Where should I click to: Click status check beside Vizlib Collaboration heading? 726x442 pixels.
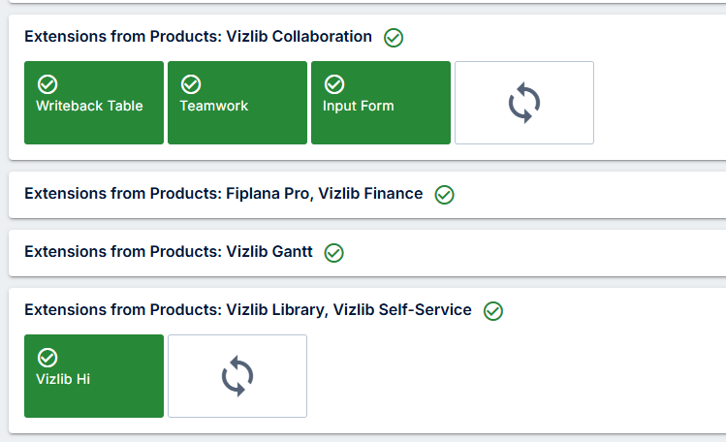point(394,38)
